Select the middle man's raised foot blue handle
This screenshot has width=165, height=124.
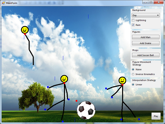[45, 110]
